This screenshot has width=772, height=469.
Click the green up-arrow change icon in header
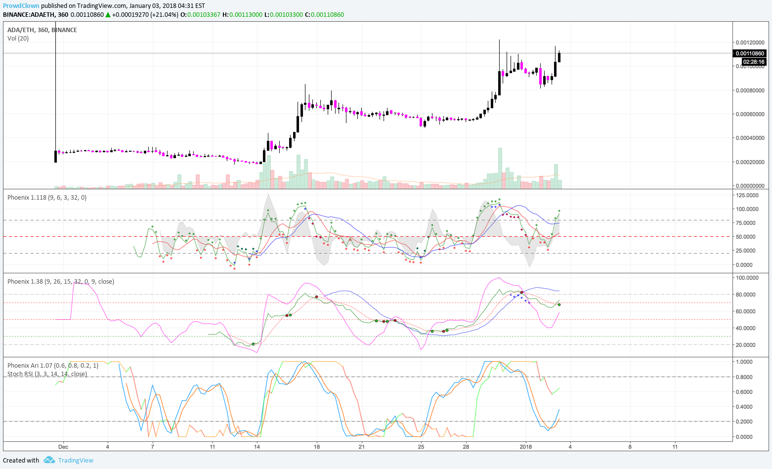tap(108, 14)
